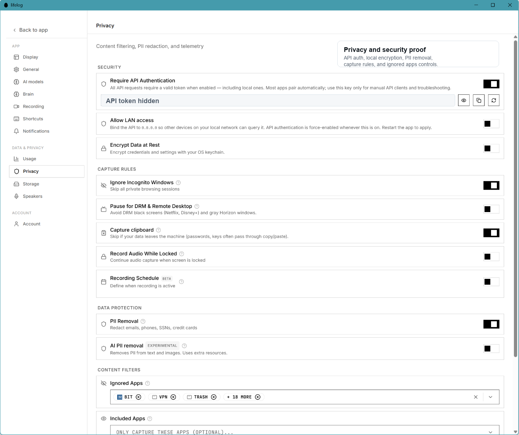Click the BETA badge on Recording Schedule
Image resolution: width=519 pixels, height=435 pixels.
pos(167,279)
